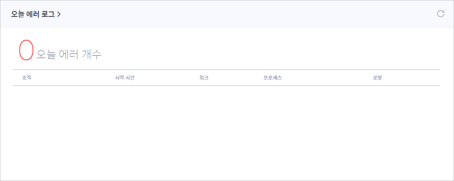
Task: Sort by the 로봇 column header
Action: click(x=377, y=78)
